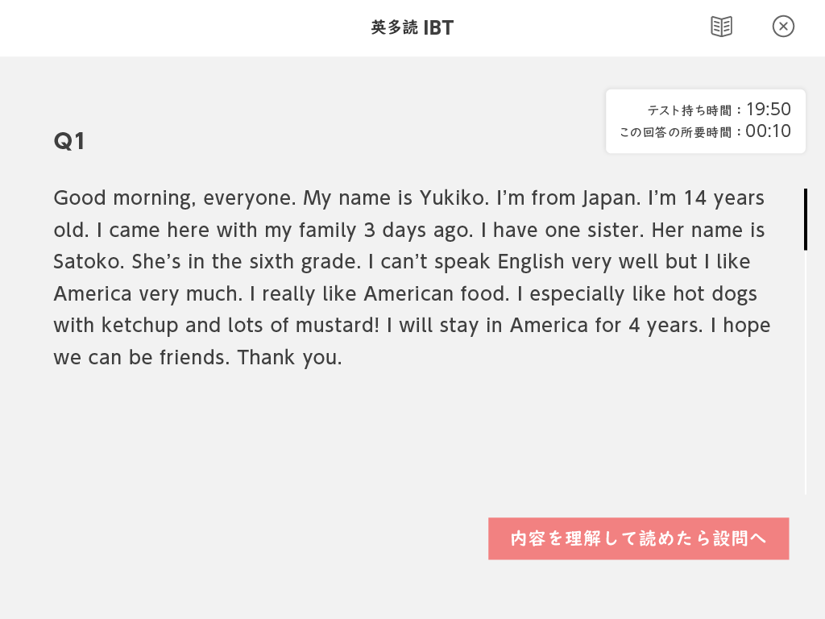Click the word ketchup in the passage
The height and width of the screenshot is (619, 825).
(139, 326)
